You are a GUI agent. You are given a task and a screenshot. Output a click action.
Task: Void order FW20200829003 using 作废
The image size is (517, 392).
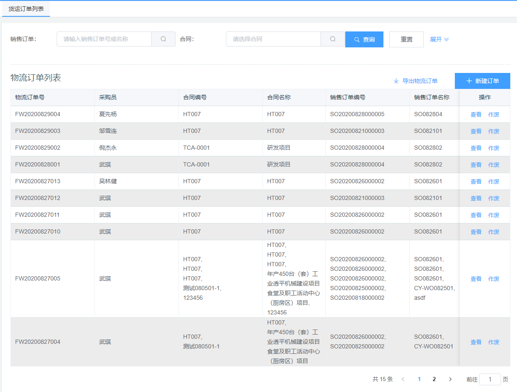(x=493, y=131)
